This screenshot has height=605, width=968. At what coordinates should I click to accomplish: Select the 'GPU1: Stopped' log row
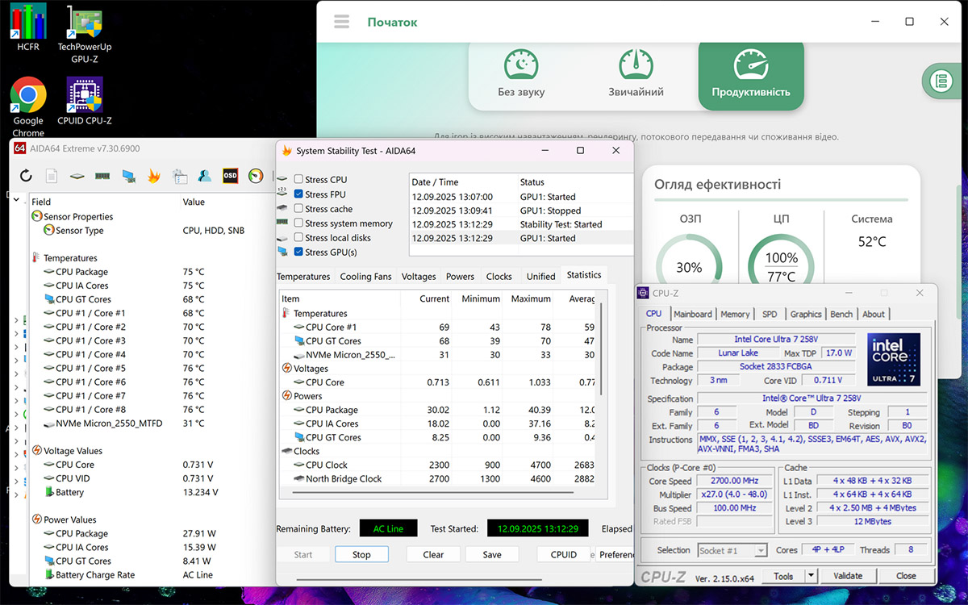tap(521, 211)
